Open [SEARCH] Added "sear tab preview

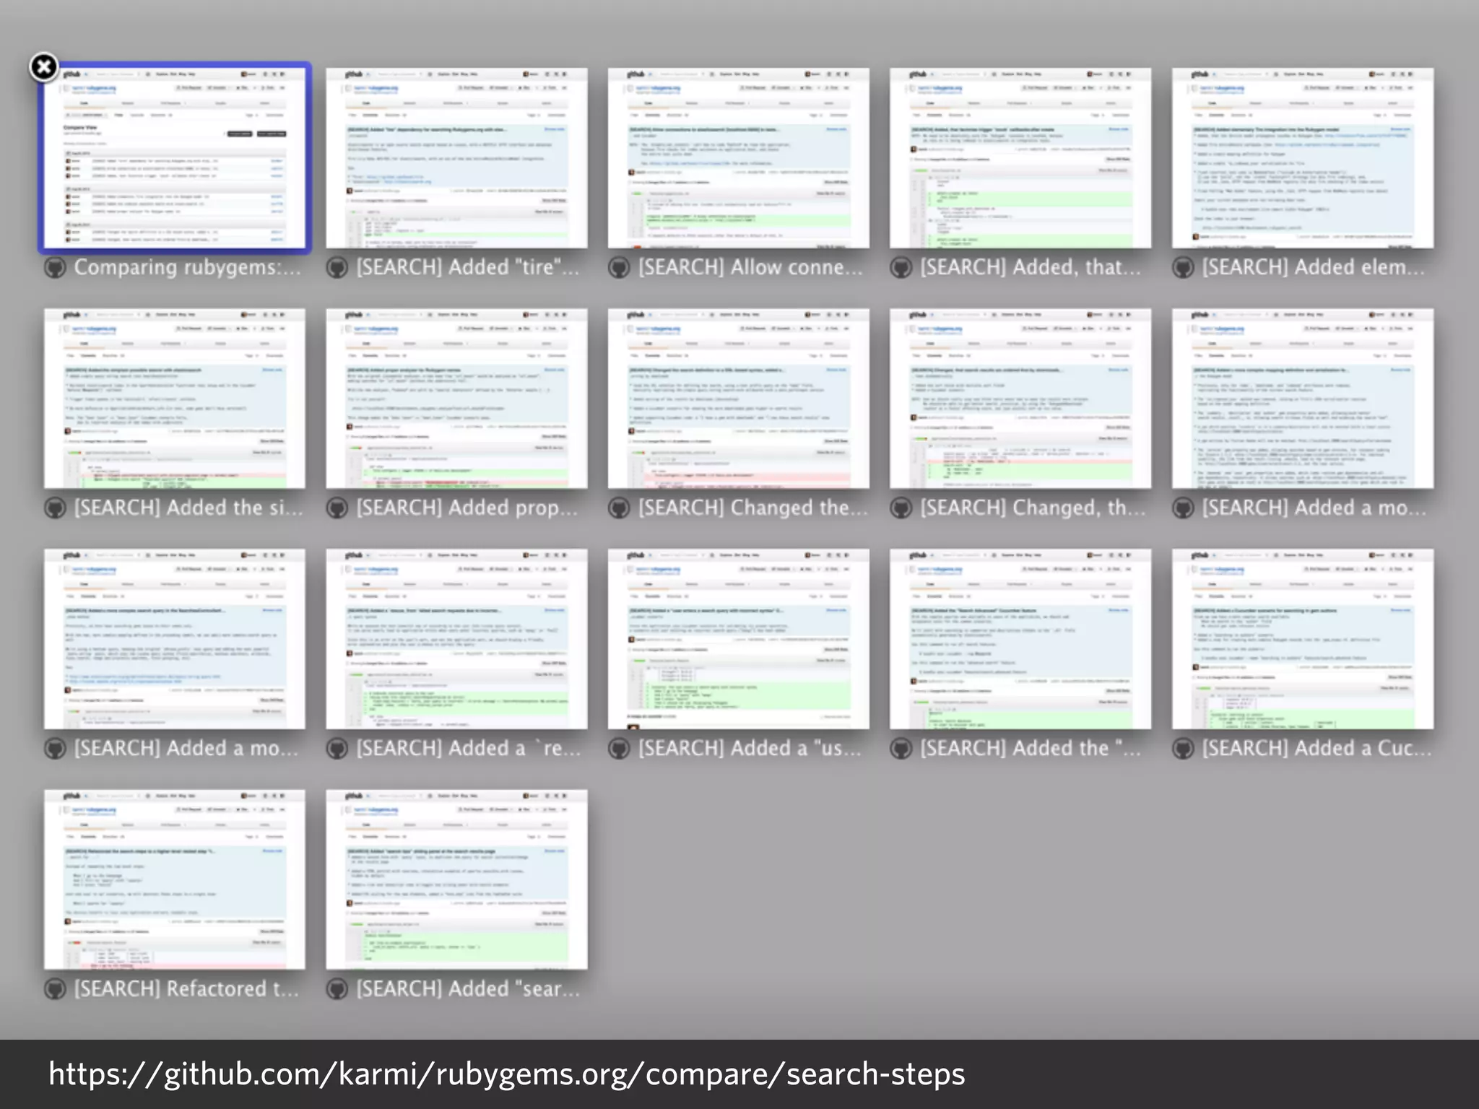tap(456, 879)
